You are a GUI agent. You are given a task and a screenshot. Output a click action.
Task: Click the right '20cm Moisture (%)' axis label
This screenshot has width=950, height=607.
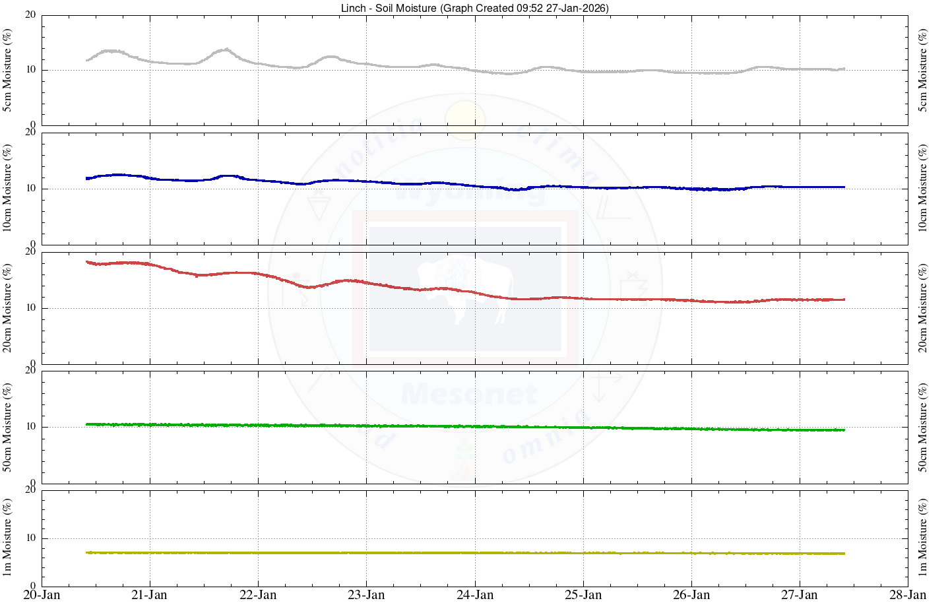coord(923,308)
